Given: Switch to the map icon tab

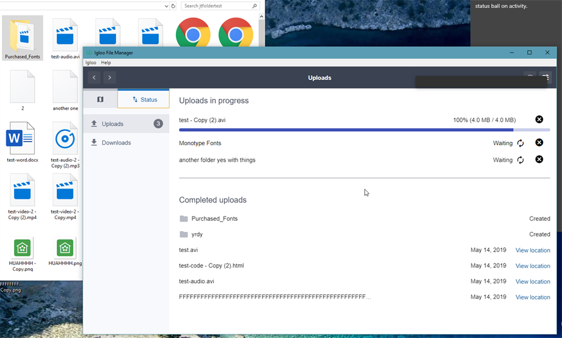Looking at the screenshot, I should click(100, 99).
